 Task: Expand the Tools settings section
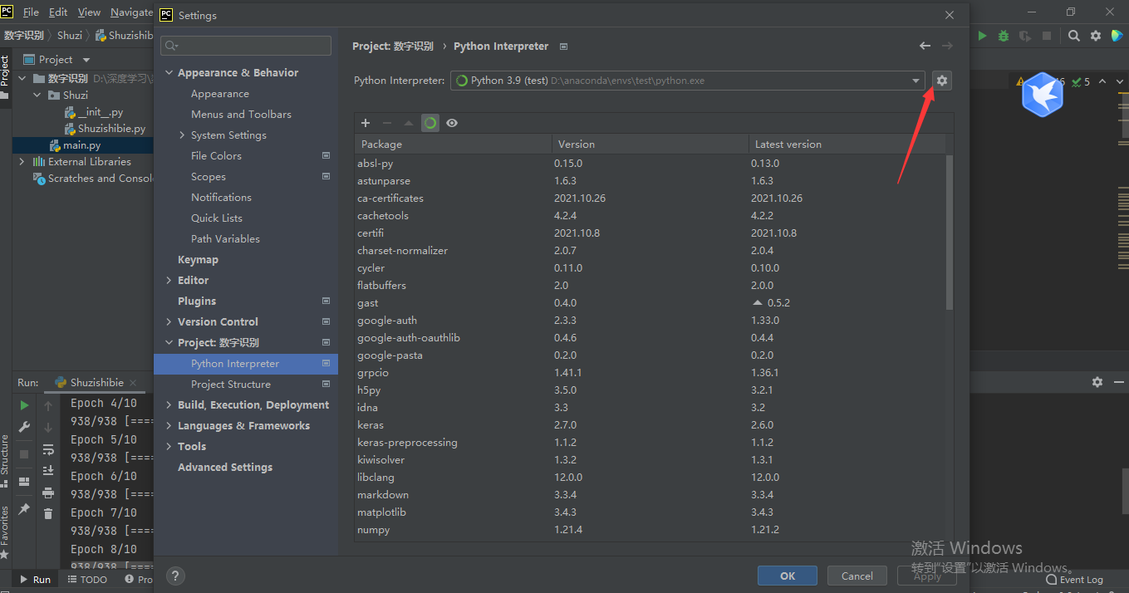169,447
